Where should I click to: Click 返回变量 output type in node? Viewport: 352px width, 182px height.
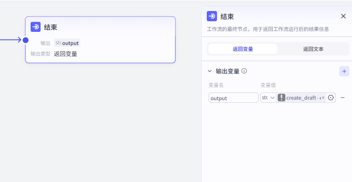[65, 54]
